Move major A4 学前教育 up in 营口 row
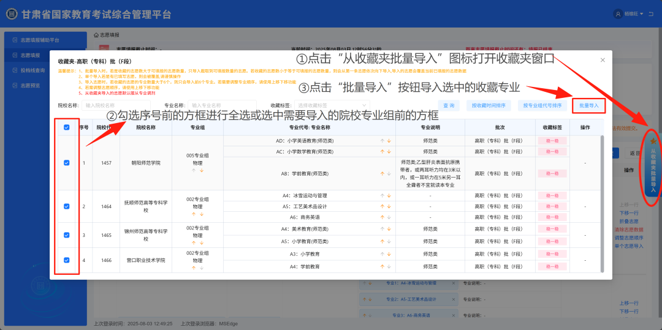The height and width of the screenshot is (330, 662). click(x=382, y=267)
